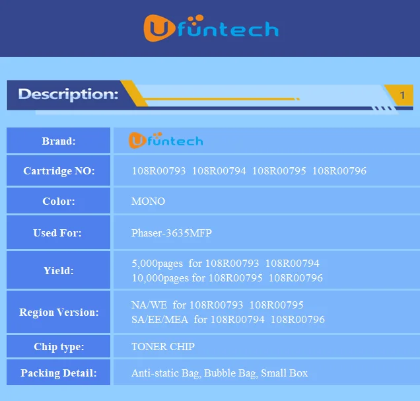Click the Brand: label cell
This screenshot has width=420, height=401.
[x=58, y=140]
